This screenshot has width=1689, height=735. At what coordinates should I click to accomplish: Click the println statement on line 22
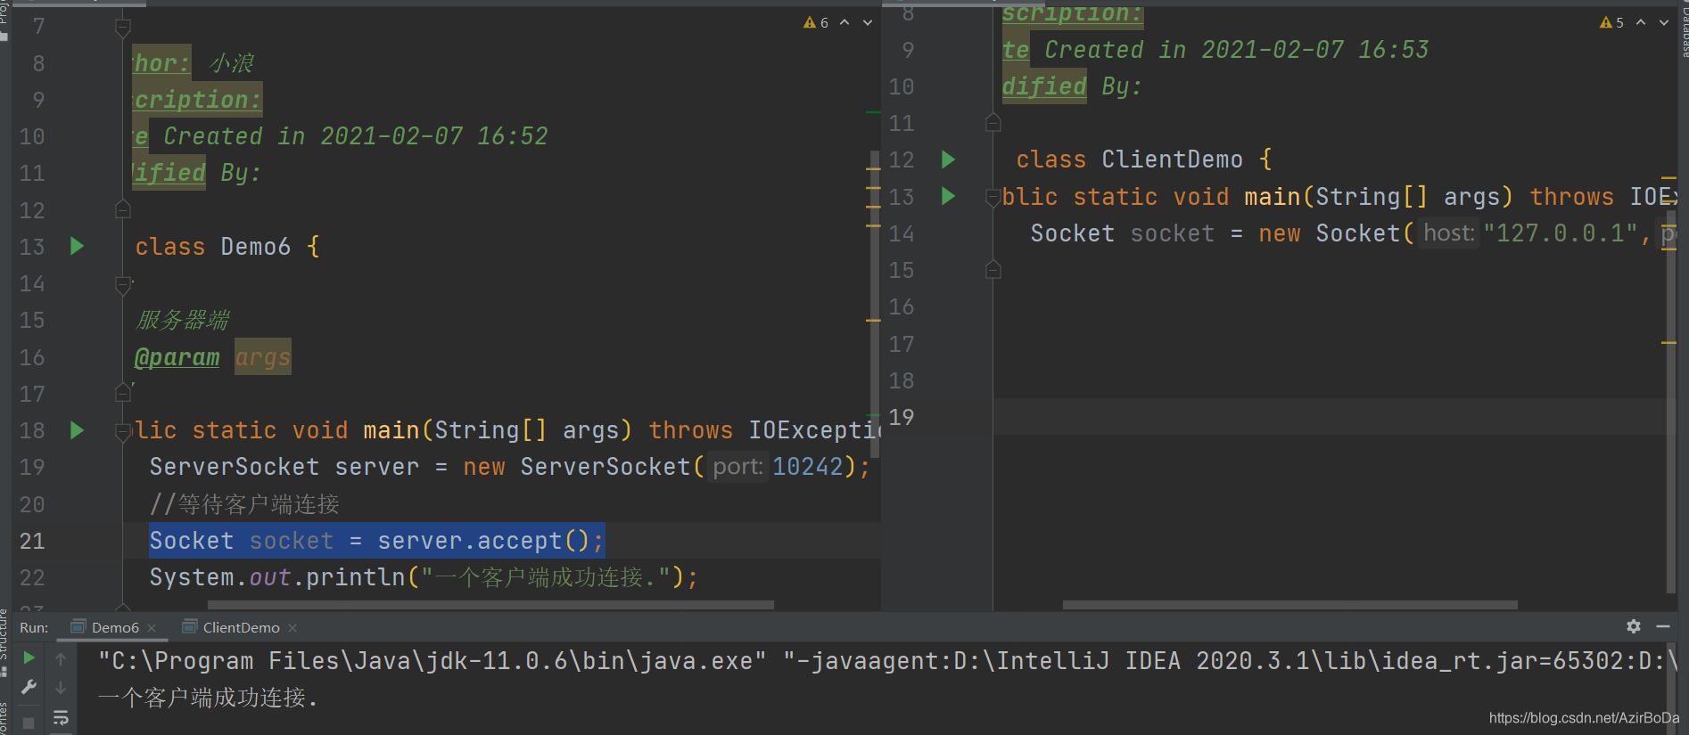pyautogui.click(x=424, y=578)
